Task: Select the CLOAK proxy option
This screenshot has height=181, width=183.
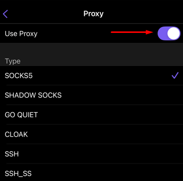Action: 91,134
